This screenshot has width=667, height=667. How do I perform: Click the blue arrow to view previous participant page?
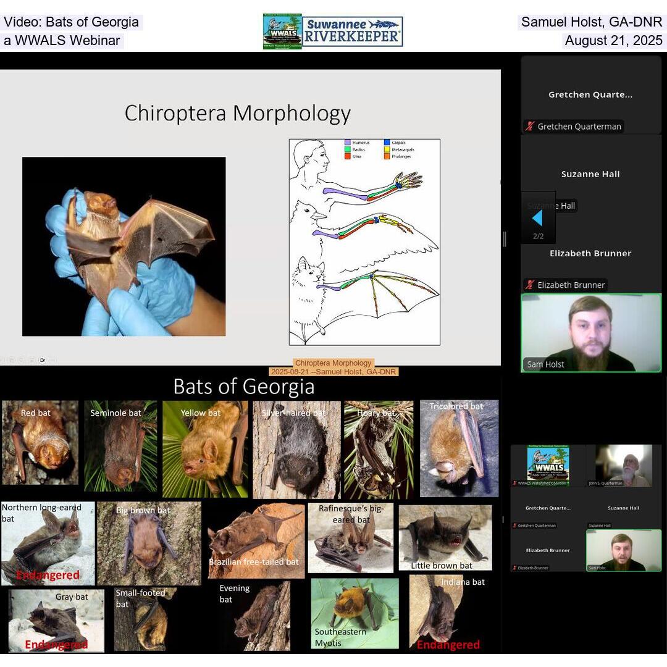click(x=537, y=218)
